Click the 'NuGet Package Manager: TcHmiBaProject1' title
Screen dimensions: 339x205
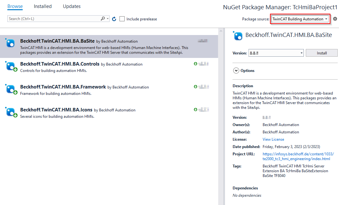(280, 7)
